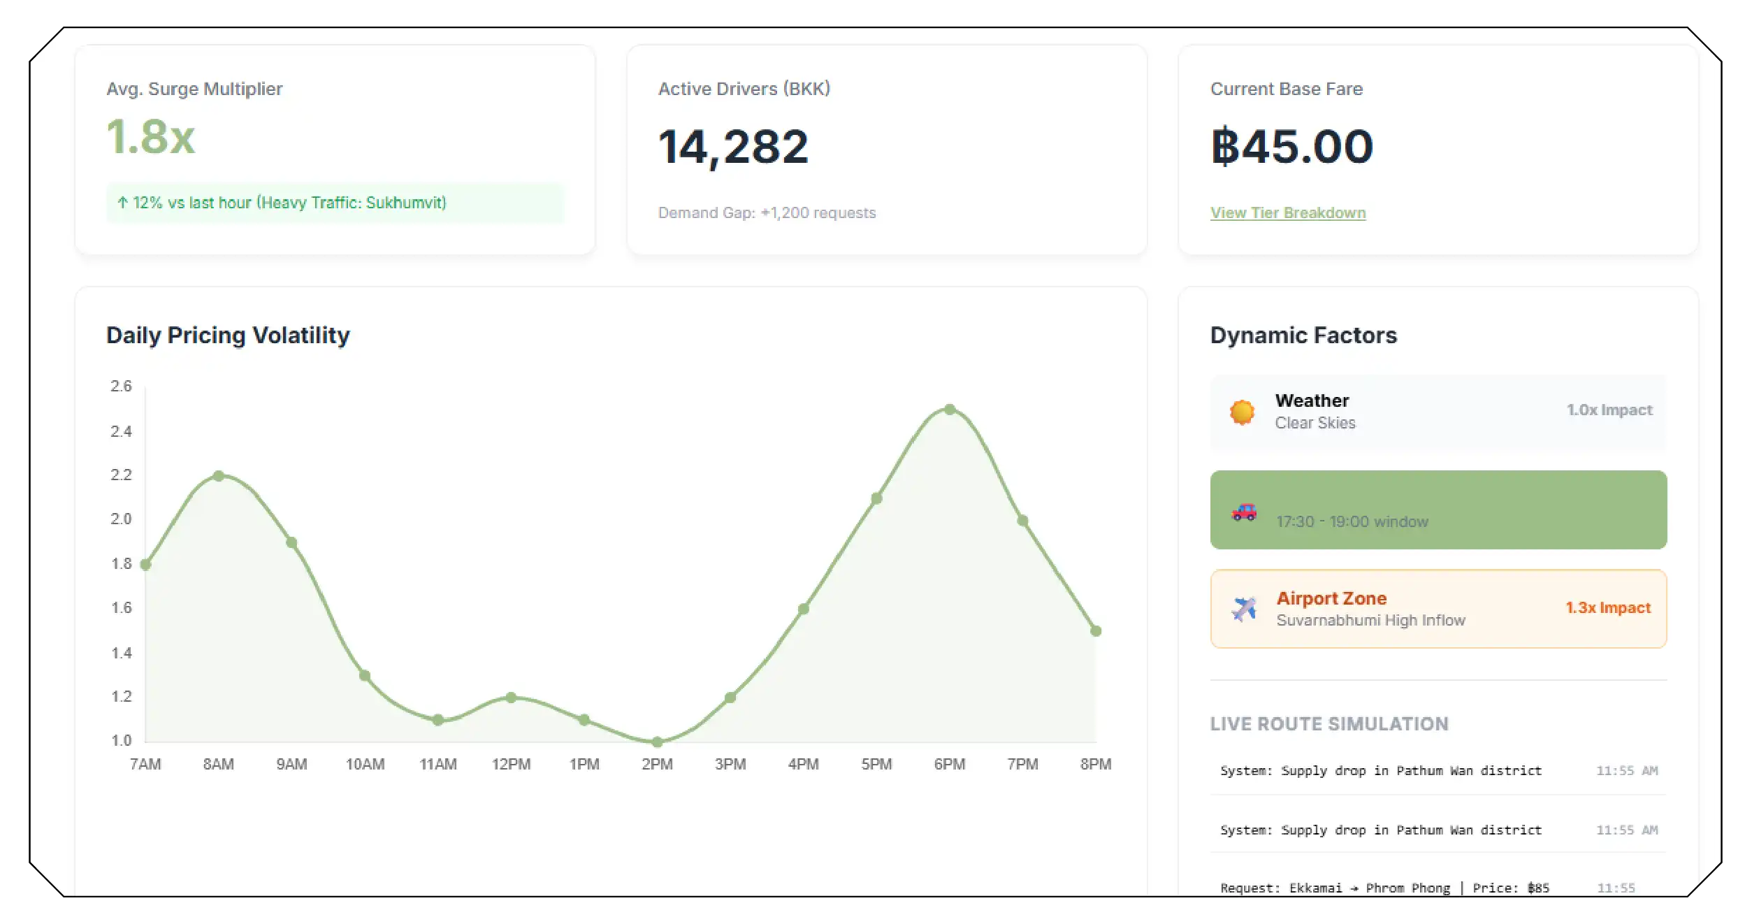Click the 12PM axis label
The image size is (1752, 924).
[512, 763]
